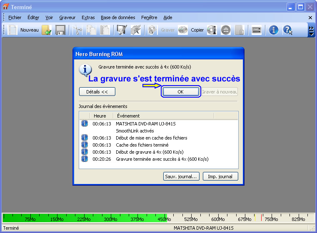This screenshot has height=233, width=317.
Task: Click the Imp. journal button
Action: [220, 177]
